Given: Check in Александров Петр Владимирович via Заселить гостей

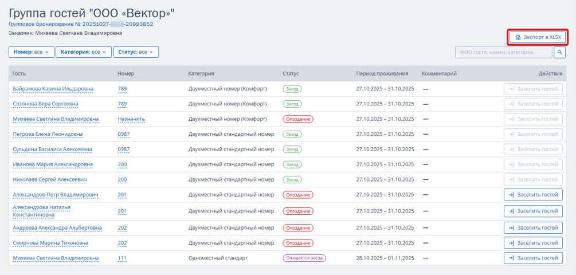Looking at the screenshot, I should 533,195.
